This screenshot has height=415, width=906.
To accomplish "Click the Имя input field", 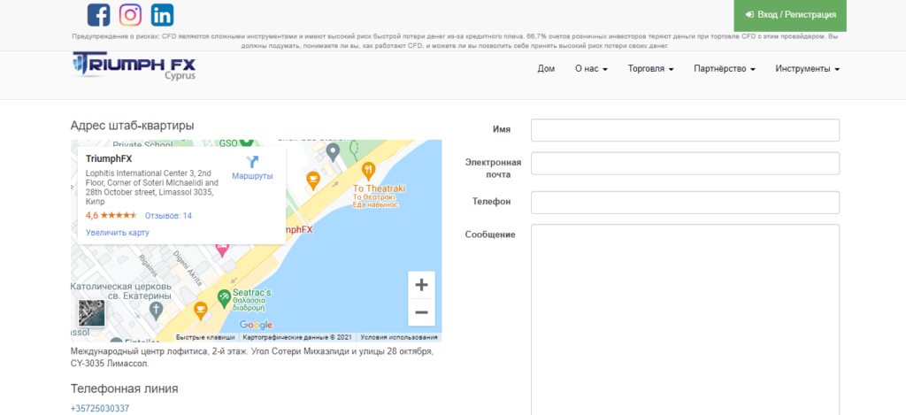I will (x=685, y=130).
